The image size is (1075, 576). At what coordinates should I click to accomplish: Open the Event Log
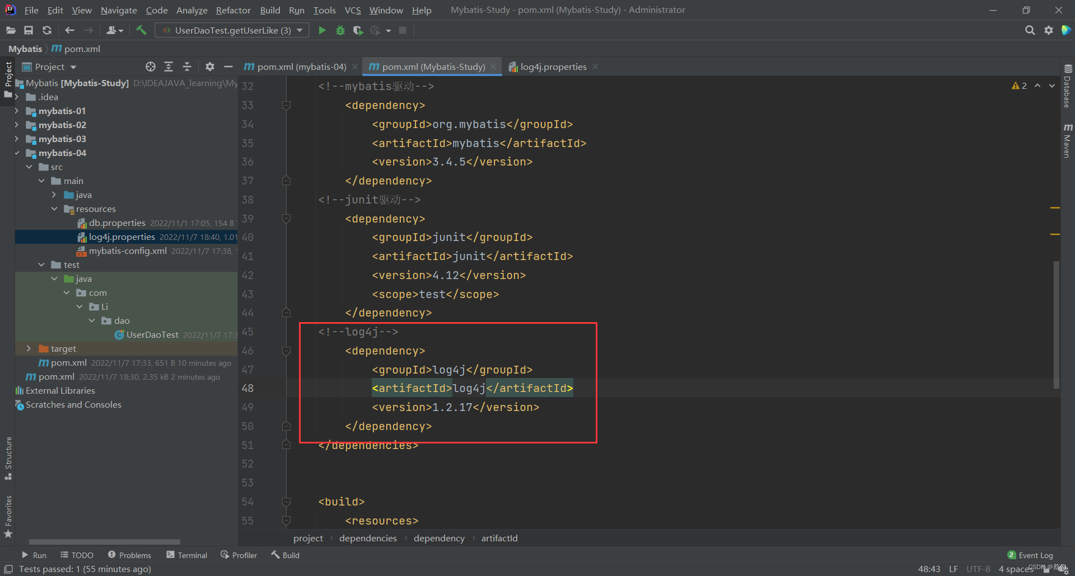click(x=1030, y=555)
